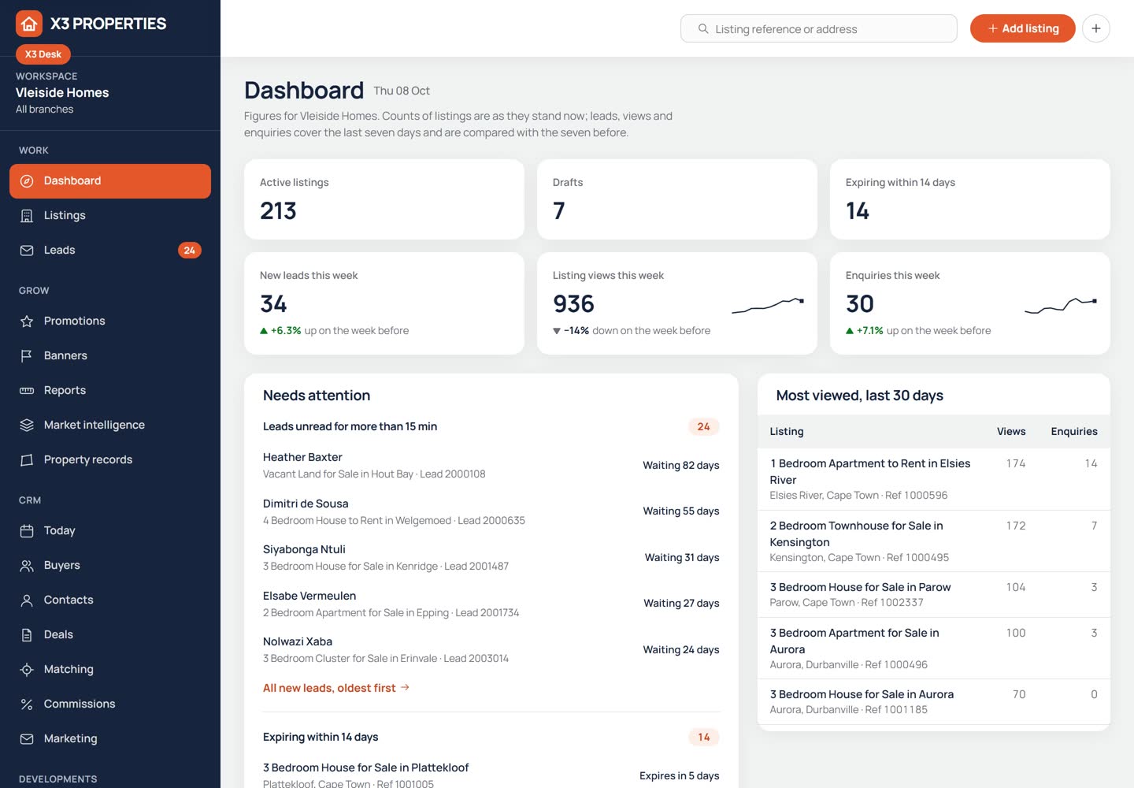Open the 'All new leads, oldest first' link

[x=336, y=688]
